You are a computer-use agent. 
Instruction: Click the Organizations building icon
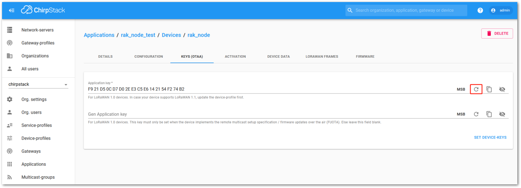(10, 56)
